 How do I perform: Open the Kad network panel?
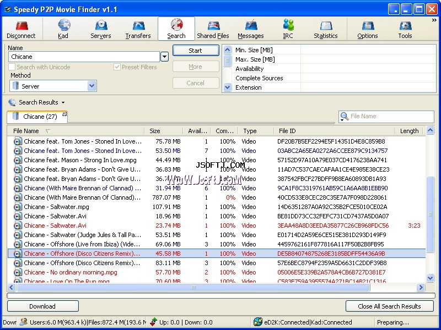pos(63,29)
